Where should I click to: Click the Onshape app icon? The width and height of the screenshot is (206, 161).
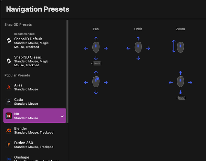point(9,158)
